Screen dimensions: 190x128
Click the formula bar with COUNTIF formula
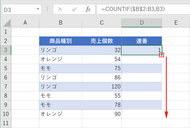[143, 9]
